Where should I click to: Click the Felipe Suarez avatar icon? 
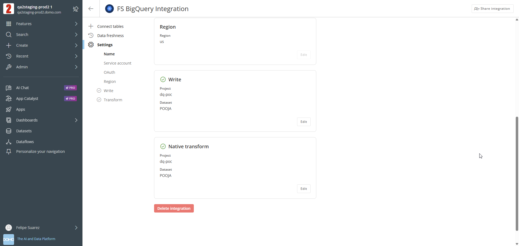9,228
